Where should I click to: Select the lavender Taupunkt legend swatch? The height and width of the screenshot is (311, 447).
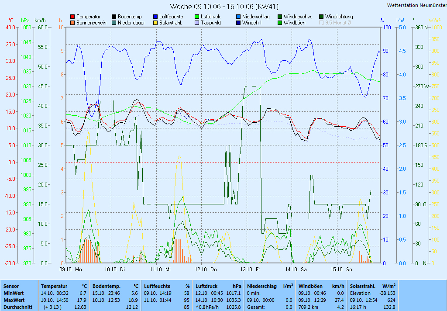[x=197, y=23]
